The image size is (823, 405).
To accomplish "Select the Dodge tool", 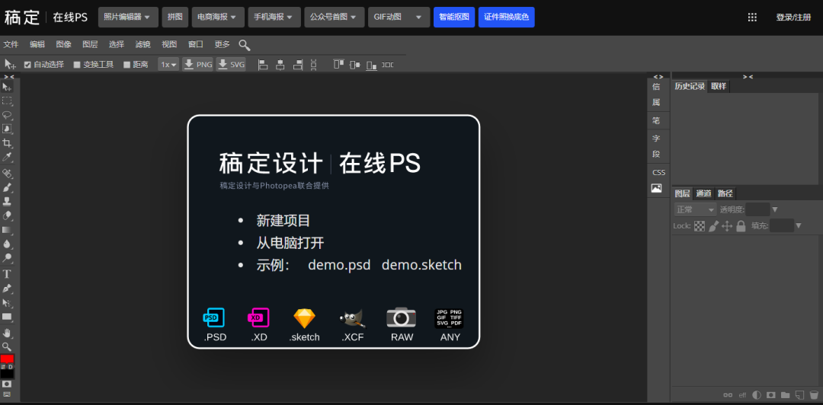I will [x=7, y=257].
